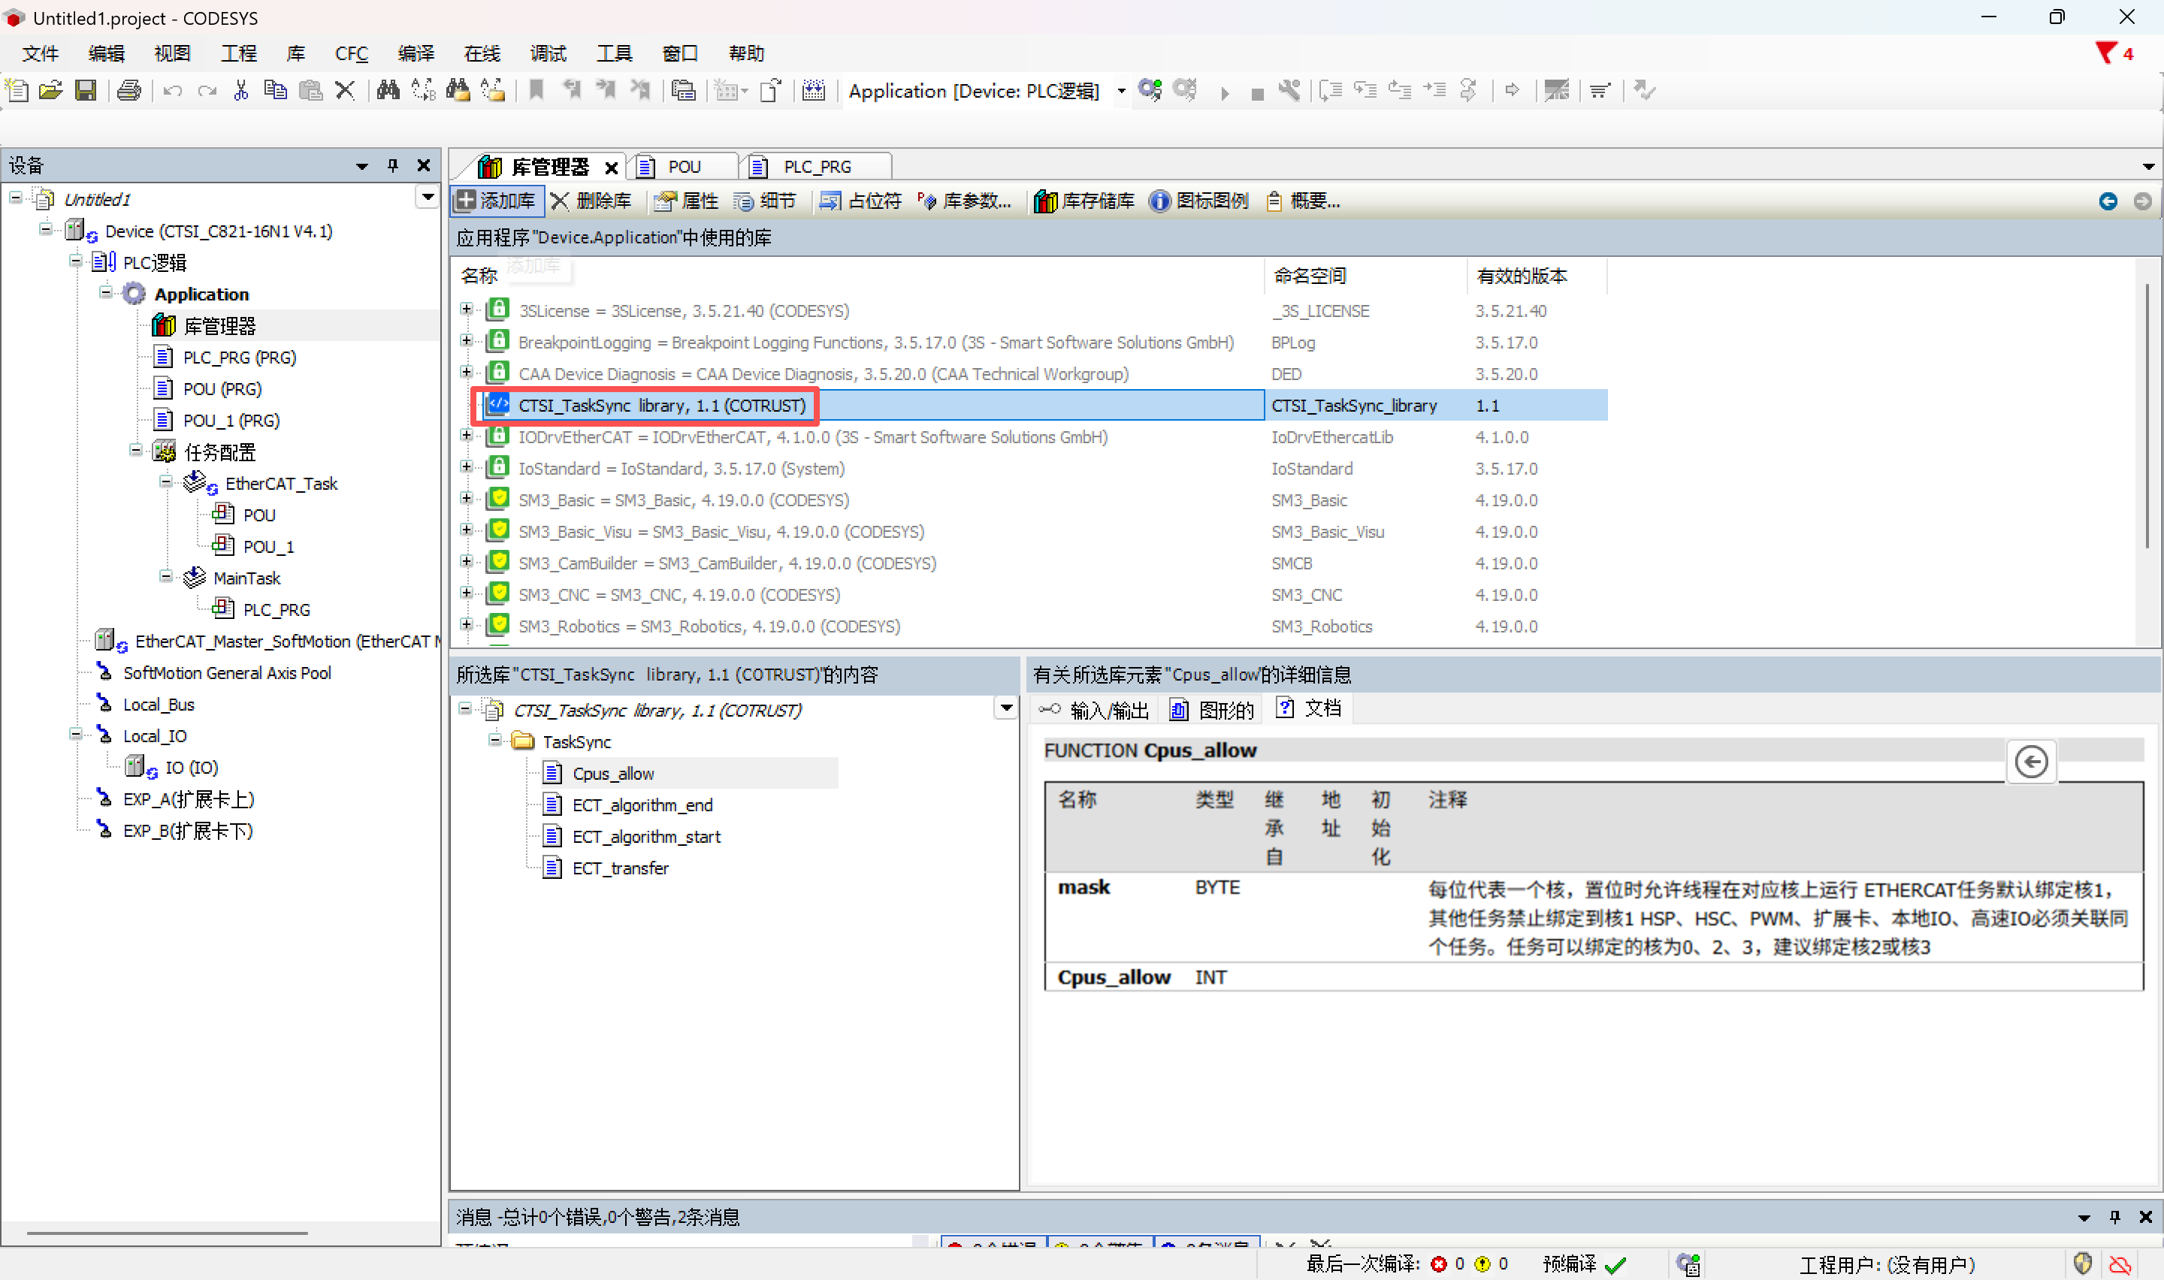Click the Start play triangle icon
This screenshot has width=2164, height=1280.
click(1225, 92)
